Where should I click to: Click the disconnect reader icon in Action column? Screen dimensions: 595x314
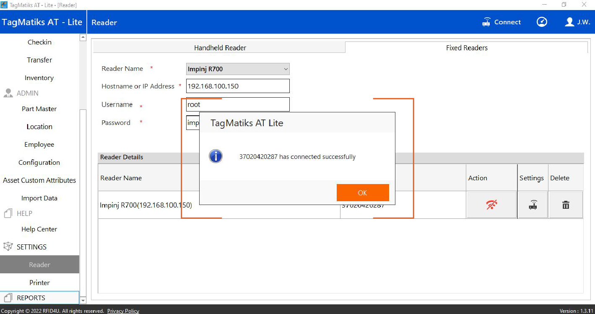click(x=491, y=205)
